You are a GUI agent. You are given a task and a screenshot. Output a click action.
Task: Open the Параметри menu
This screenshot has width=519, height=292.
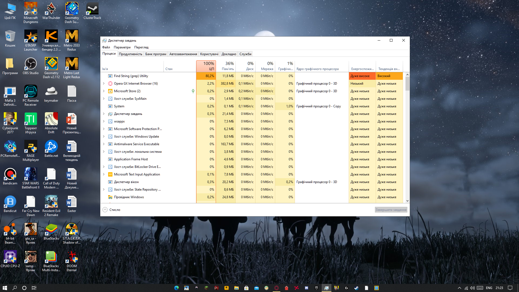[122, 47]
